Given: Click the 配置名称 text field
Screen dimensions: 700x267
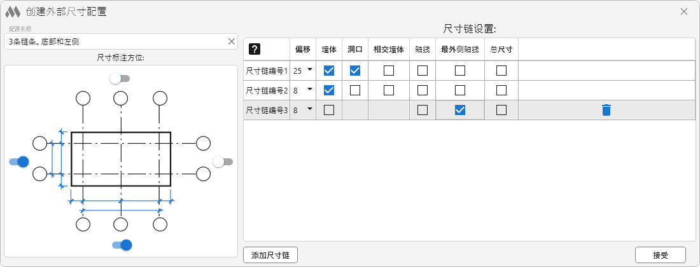Looking at the screenshot, I should point(115,41).
